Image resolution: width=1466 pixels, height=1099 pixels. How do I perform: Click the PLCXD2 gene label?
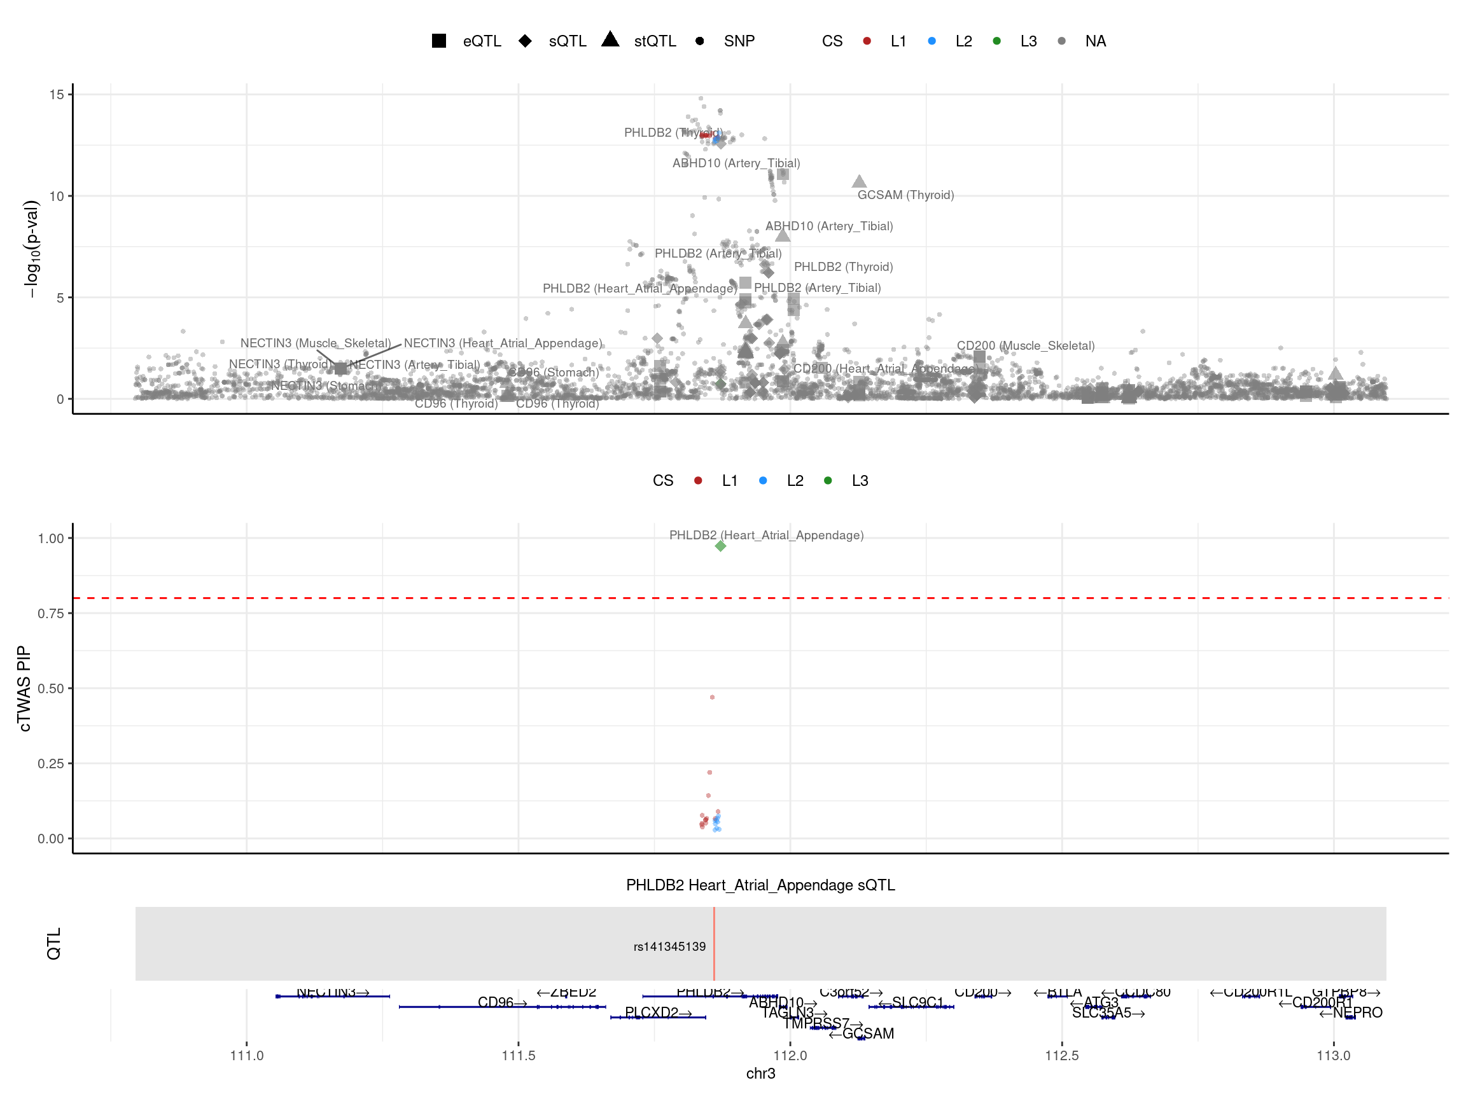point(652,1013)
